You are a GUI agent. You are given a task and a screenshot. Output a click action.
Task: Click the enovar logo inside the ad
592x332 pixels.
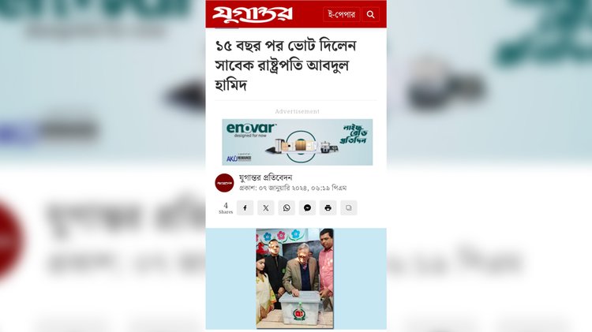click(x=251, y=130)
